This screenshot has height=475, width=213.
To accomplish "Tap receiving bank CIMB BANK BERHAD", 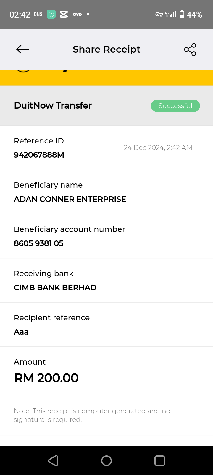I will pos(55,288).
